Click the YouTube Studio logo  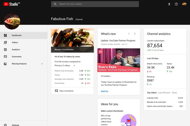click(x=12, y=4)
